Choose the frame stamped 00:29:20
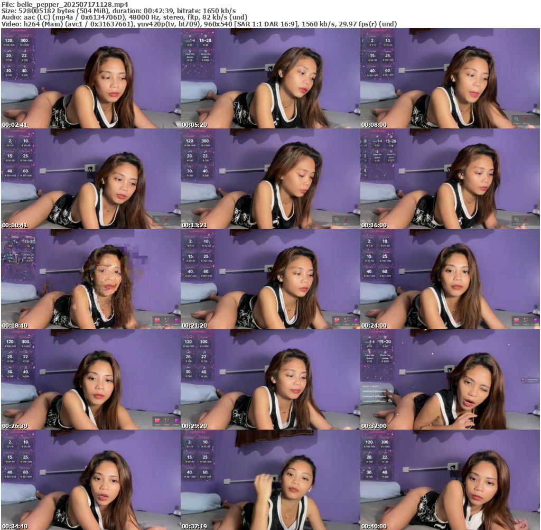This screenshot has width=541, height=530. tap(270, 379)
